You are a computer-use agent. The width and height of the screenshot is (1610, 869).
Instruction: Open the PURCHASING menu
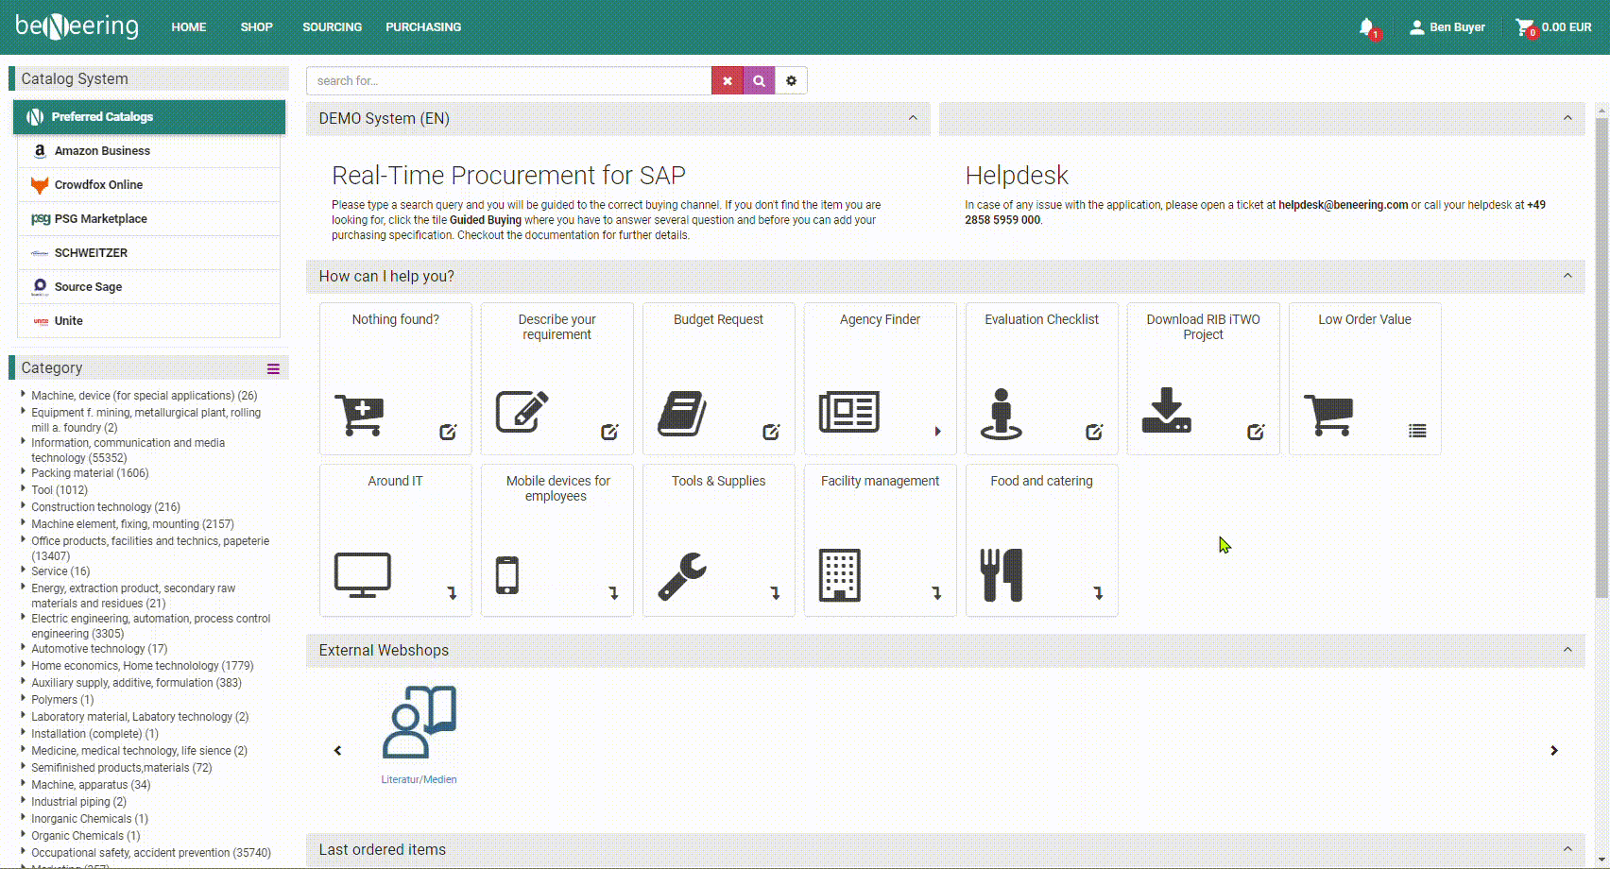(x=423, y=27)
